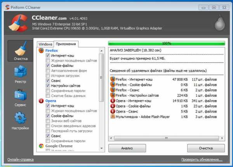Click Firefox icon beside Настройки сайтов result
This screenshot has height=167, width=233.
tap(113, 95)
